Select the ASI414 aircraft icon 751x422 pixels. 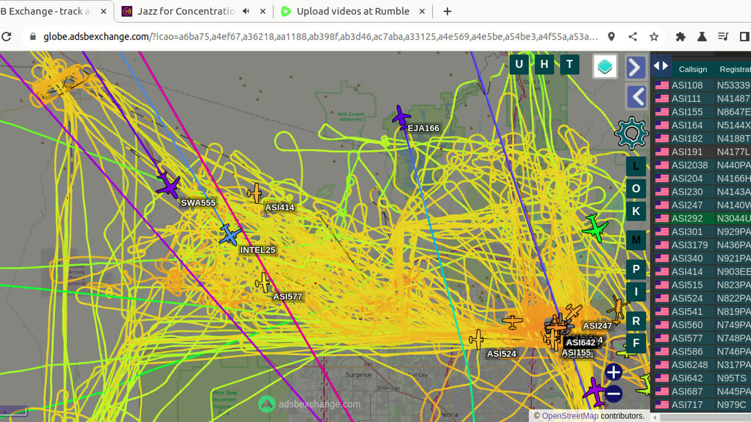pyautogui.click(x=255, y=192)
